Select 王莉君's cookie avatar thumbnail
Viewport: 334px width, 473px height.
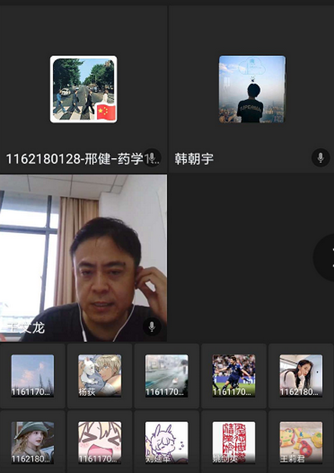point(301,442)
